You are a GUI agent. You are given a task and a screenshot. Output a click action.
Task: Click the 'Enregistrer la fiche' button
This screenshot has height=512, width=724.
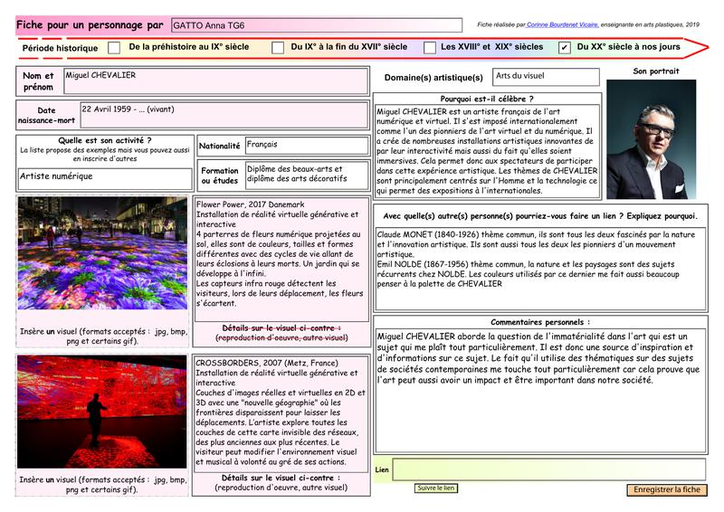[x=667, y=489]
